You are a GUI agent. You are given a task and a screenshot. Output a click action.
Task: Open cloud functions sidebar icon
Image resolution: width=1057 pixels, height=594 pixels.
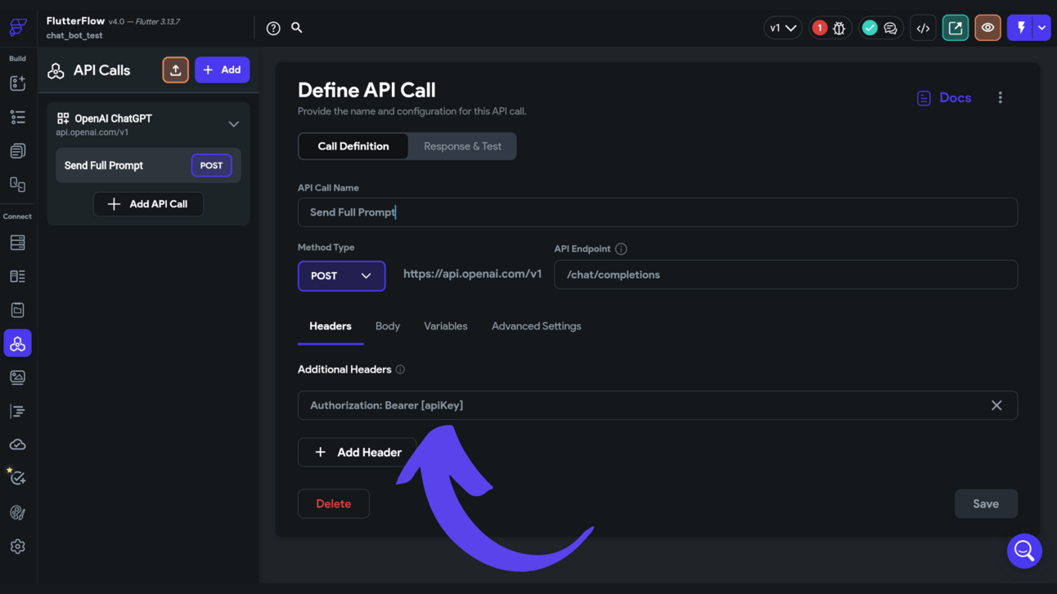(17, 444)
